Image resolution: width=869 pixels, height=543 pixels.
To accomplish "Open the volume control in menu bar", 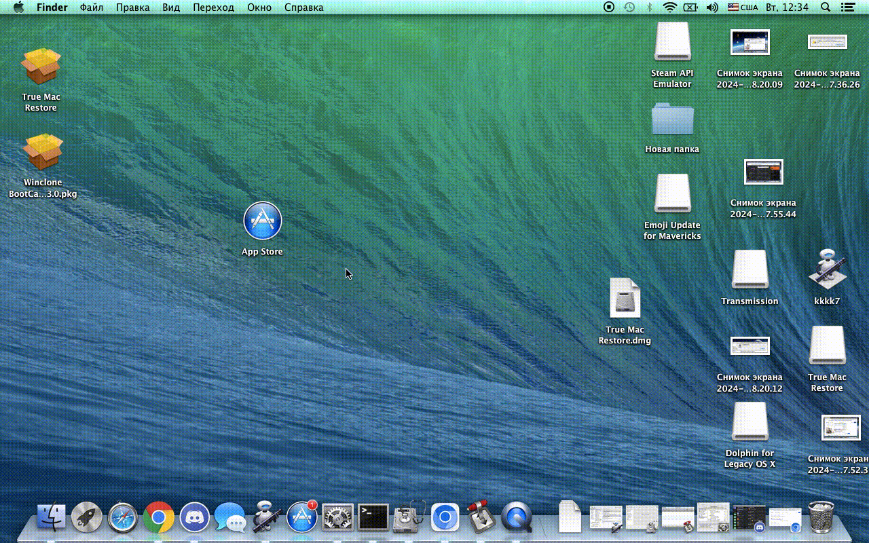I will (711, 7).
